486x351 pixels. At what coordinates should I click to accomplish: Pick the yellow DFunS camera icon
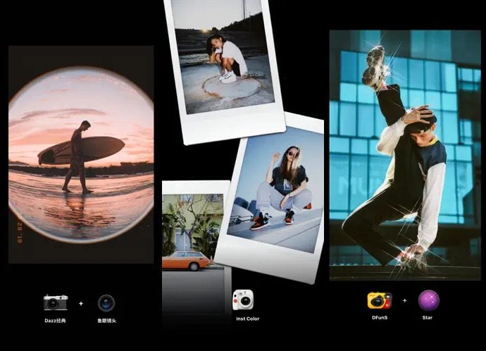(379, 301)
